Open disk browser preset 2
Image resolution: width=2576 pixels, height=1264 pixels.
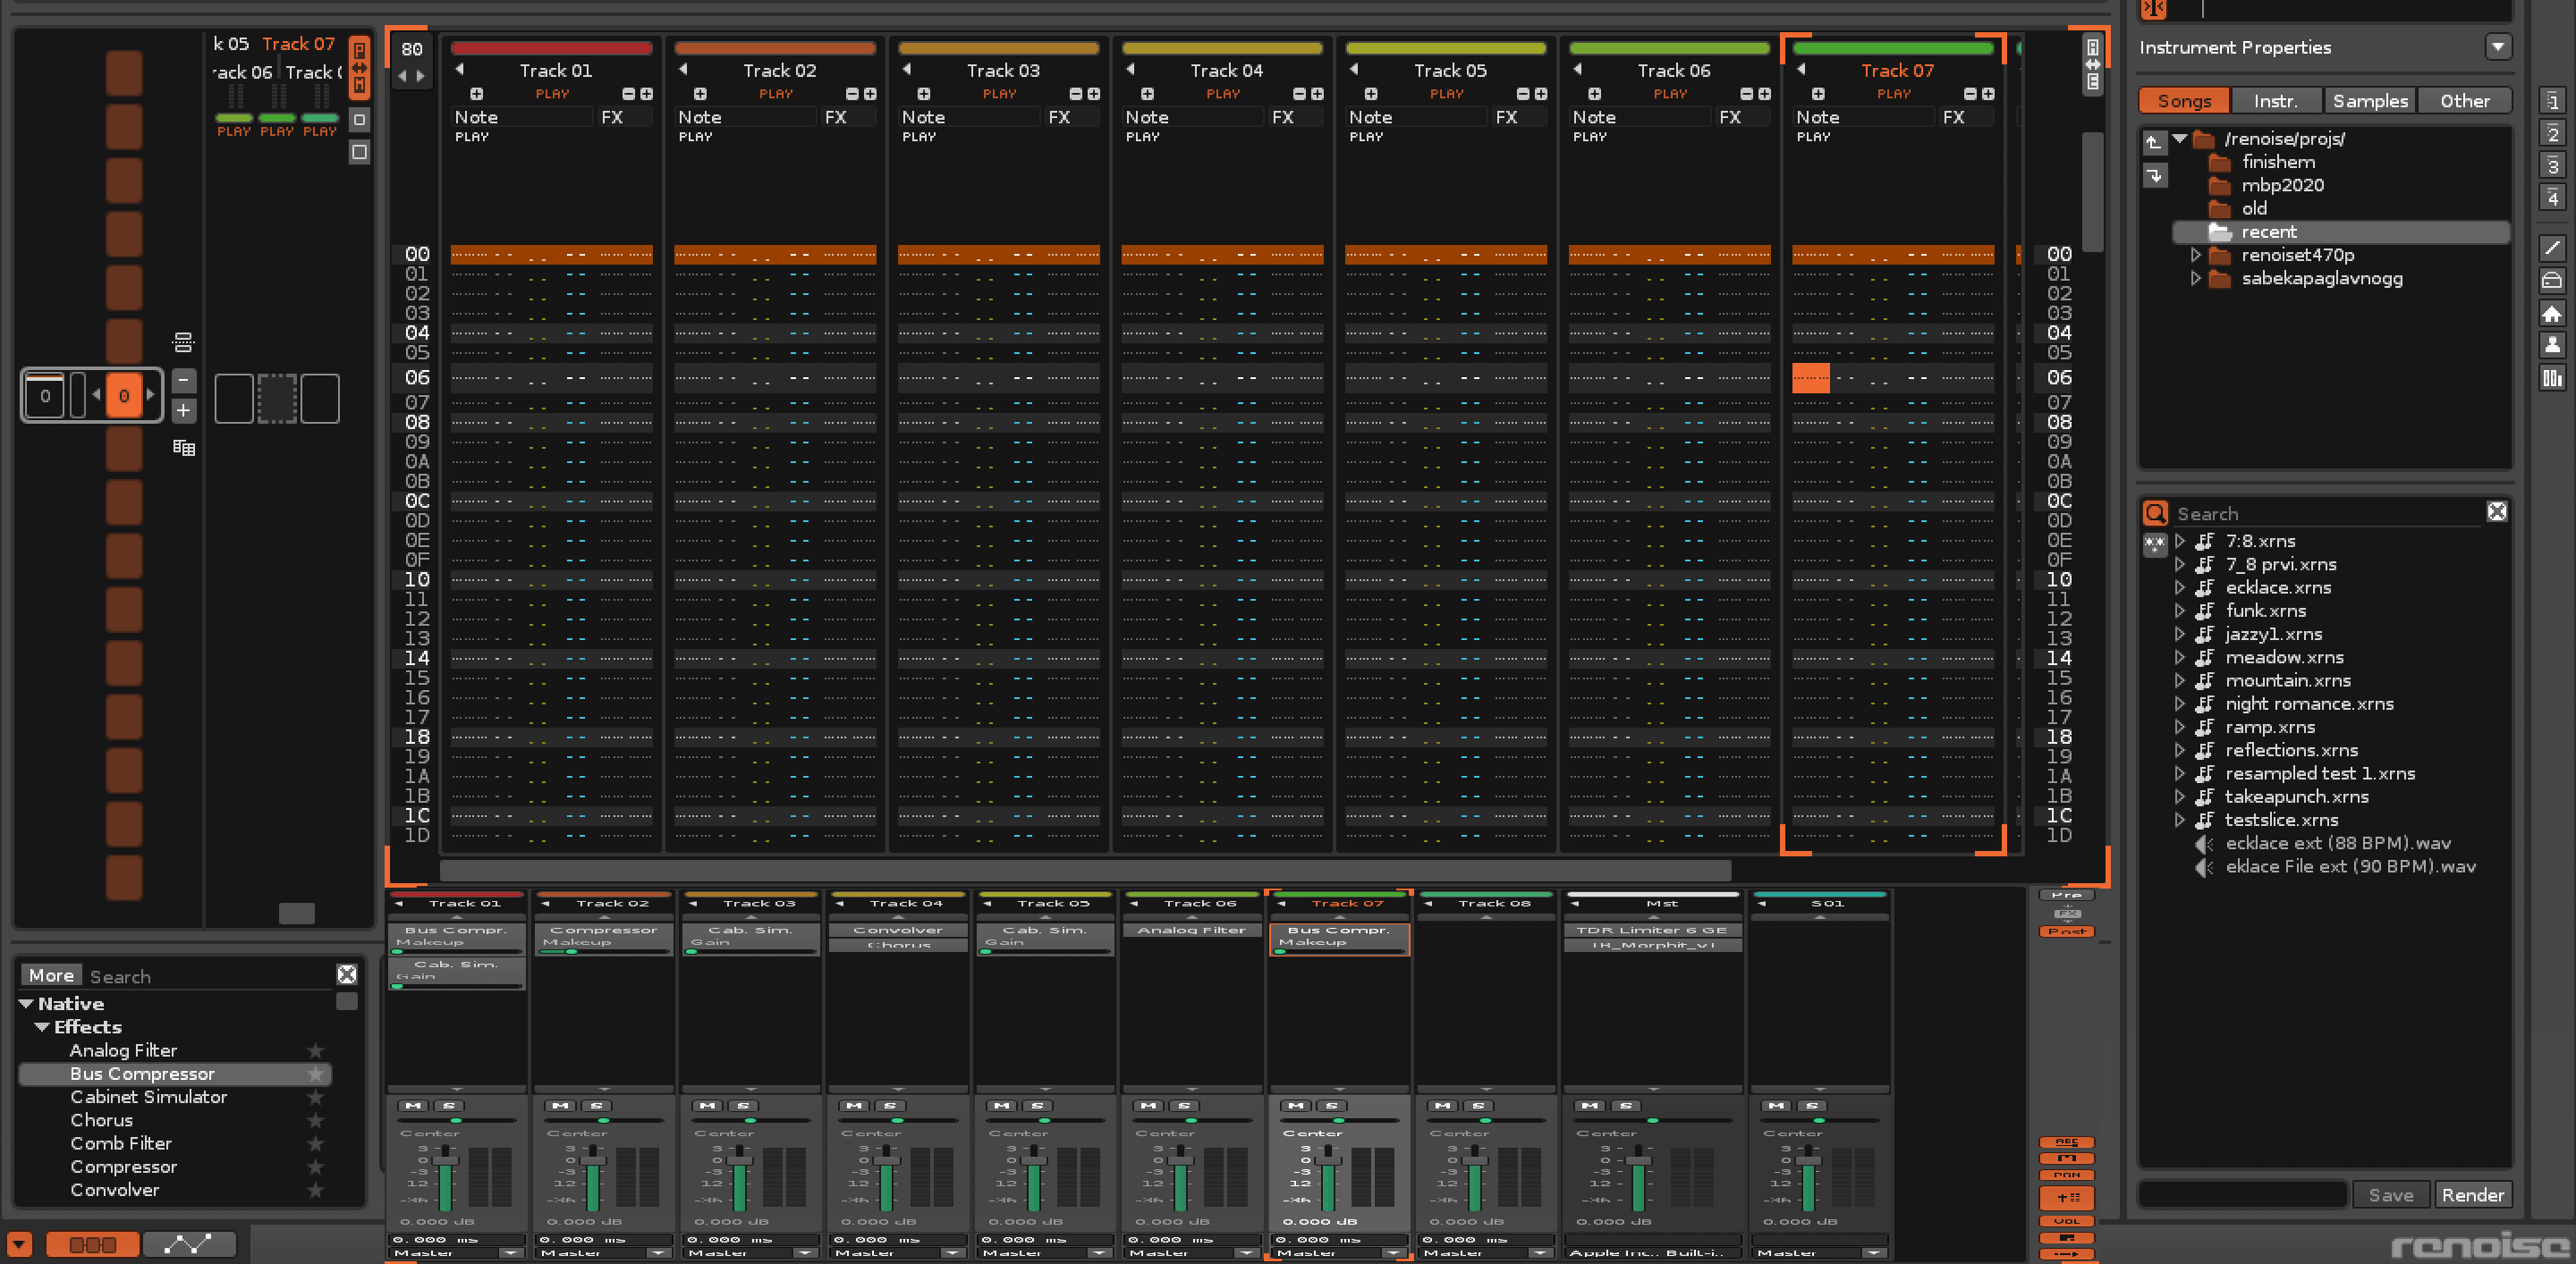click(x=2552, y=133)
